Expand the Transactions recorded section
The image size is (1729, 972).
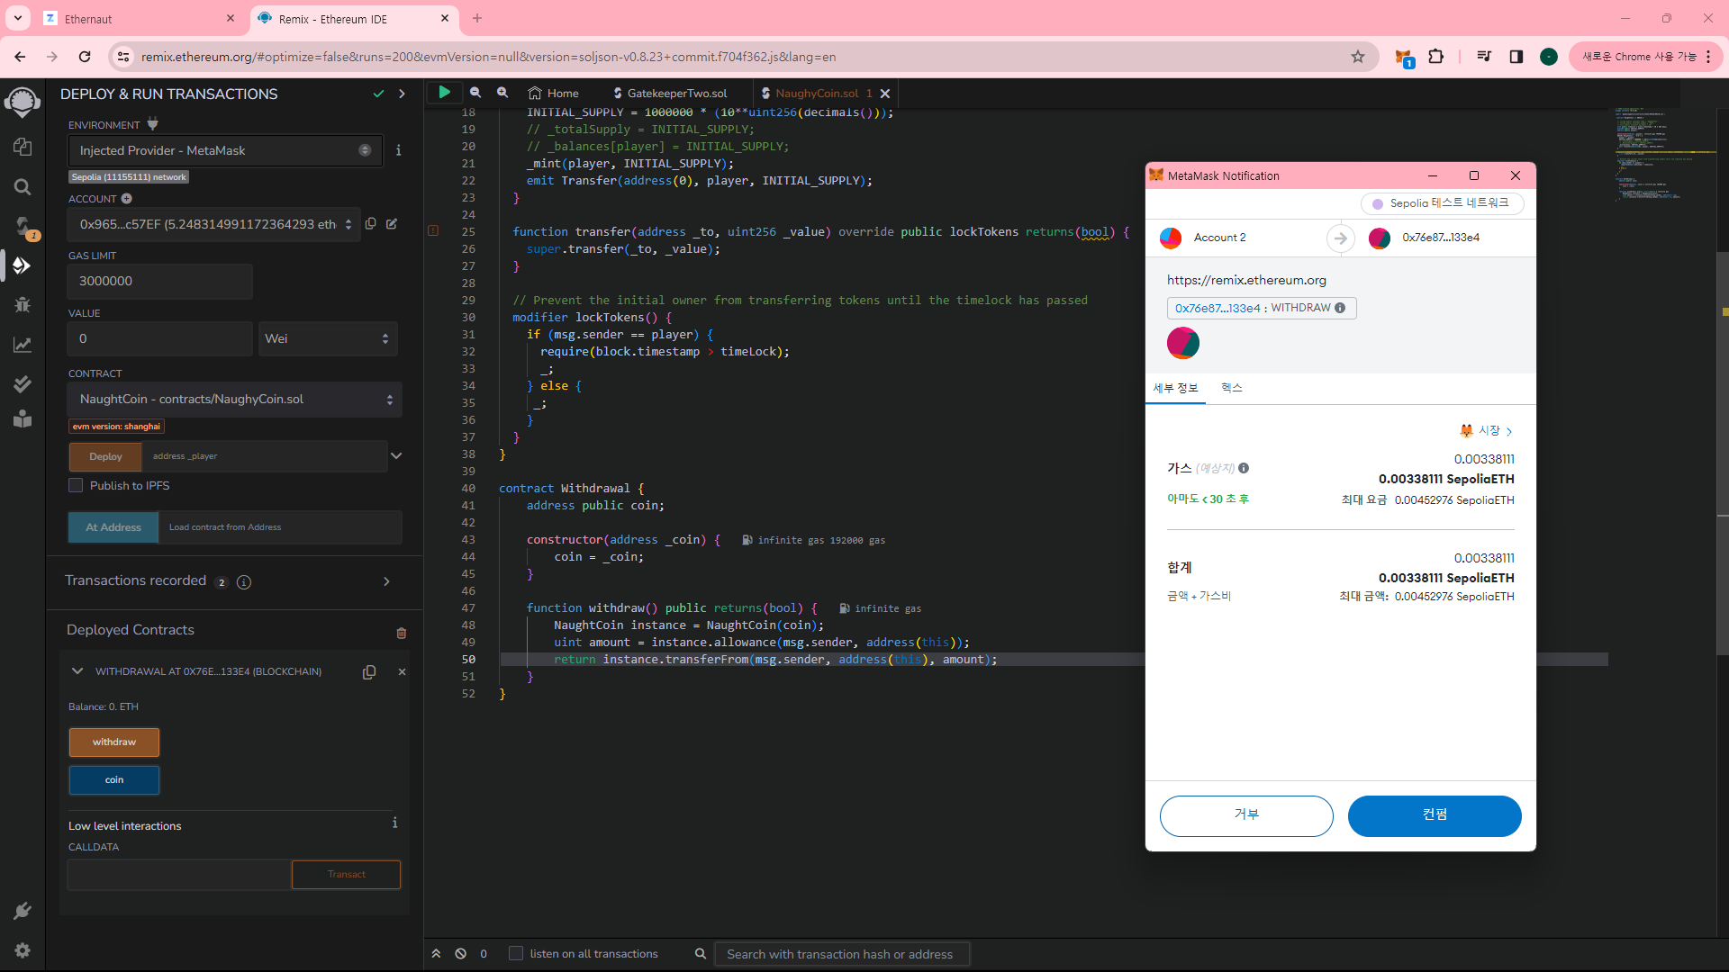pos(386,581)
